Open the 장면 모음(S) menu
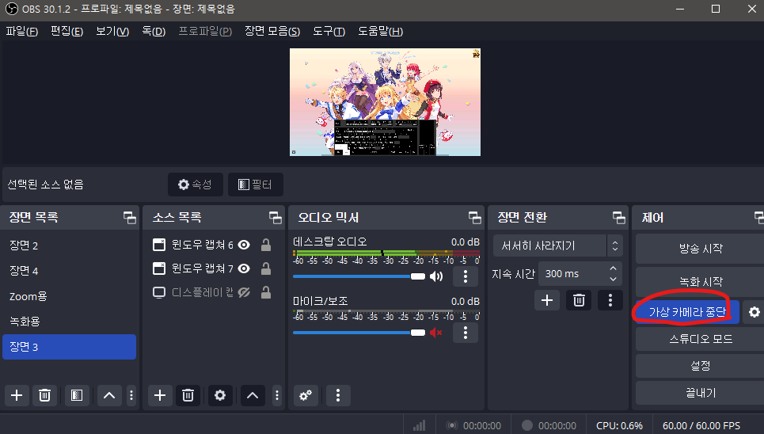Viewport: 764px width, 434px height. tap(272, 32)
